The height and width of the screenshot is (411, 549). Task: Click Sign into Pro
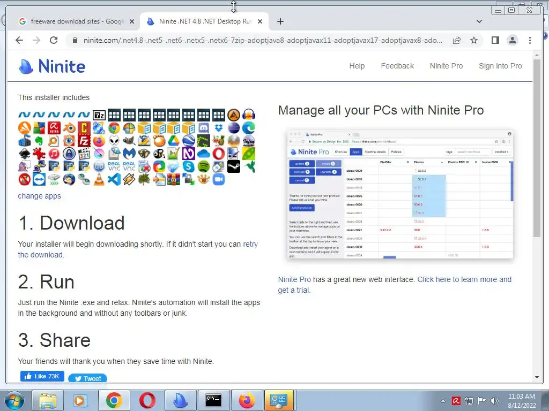[x=500, y=66]
